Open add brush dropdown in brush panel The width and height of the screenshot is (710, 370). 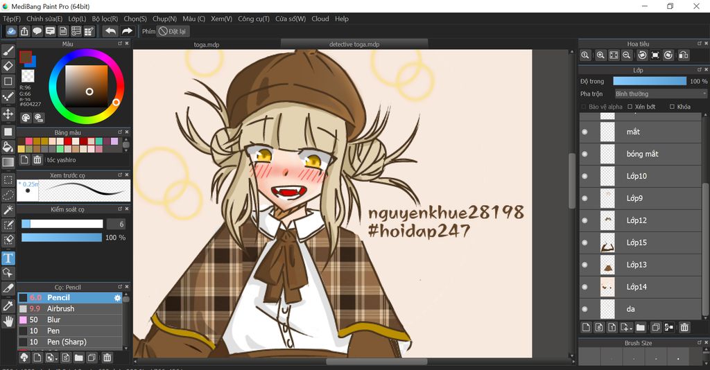(52, 358)
